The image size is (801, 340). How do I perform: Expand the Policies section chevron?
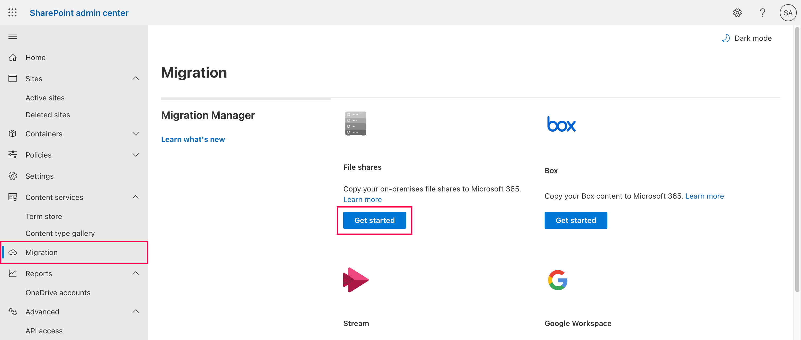136,155
